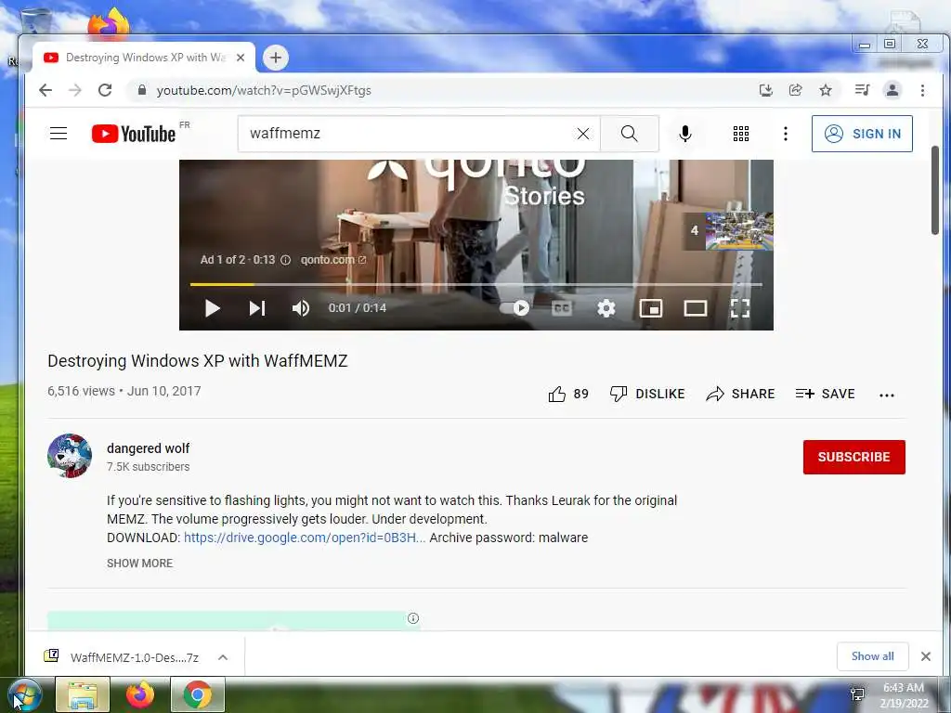Click the DISLIKE button
Screen dimensions: 951x713
[647, 394]
